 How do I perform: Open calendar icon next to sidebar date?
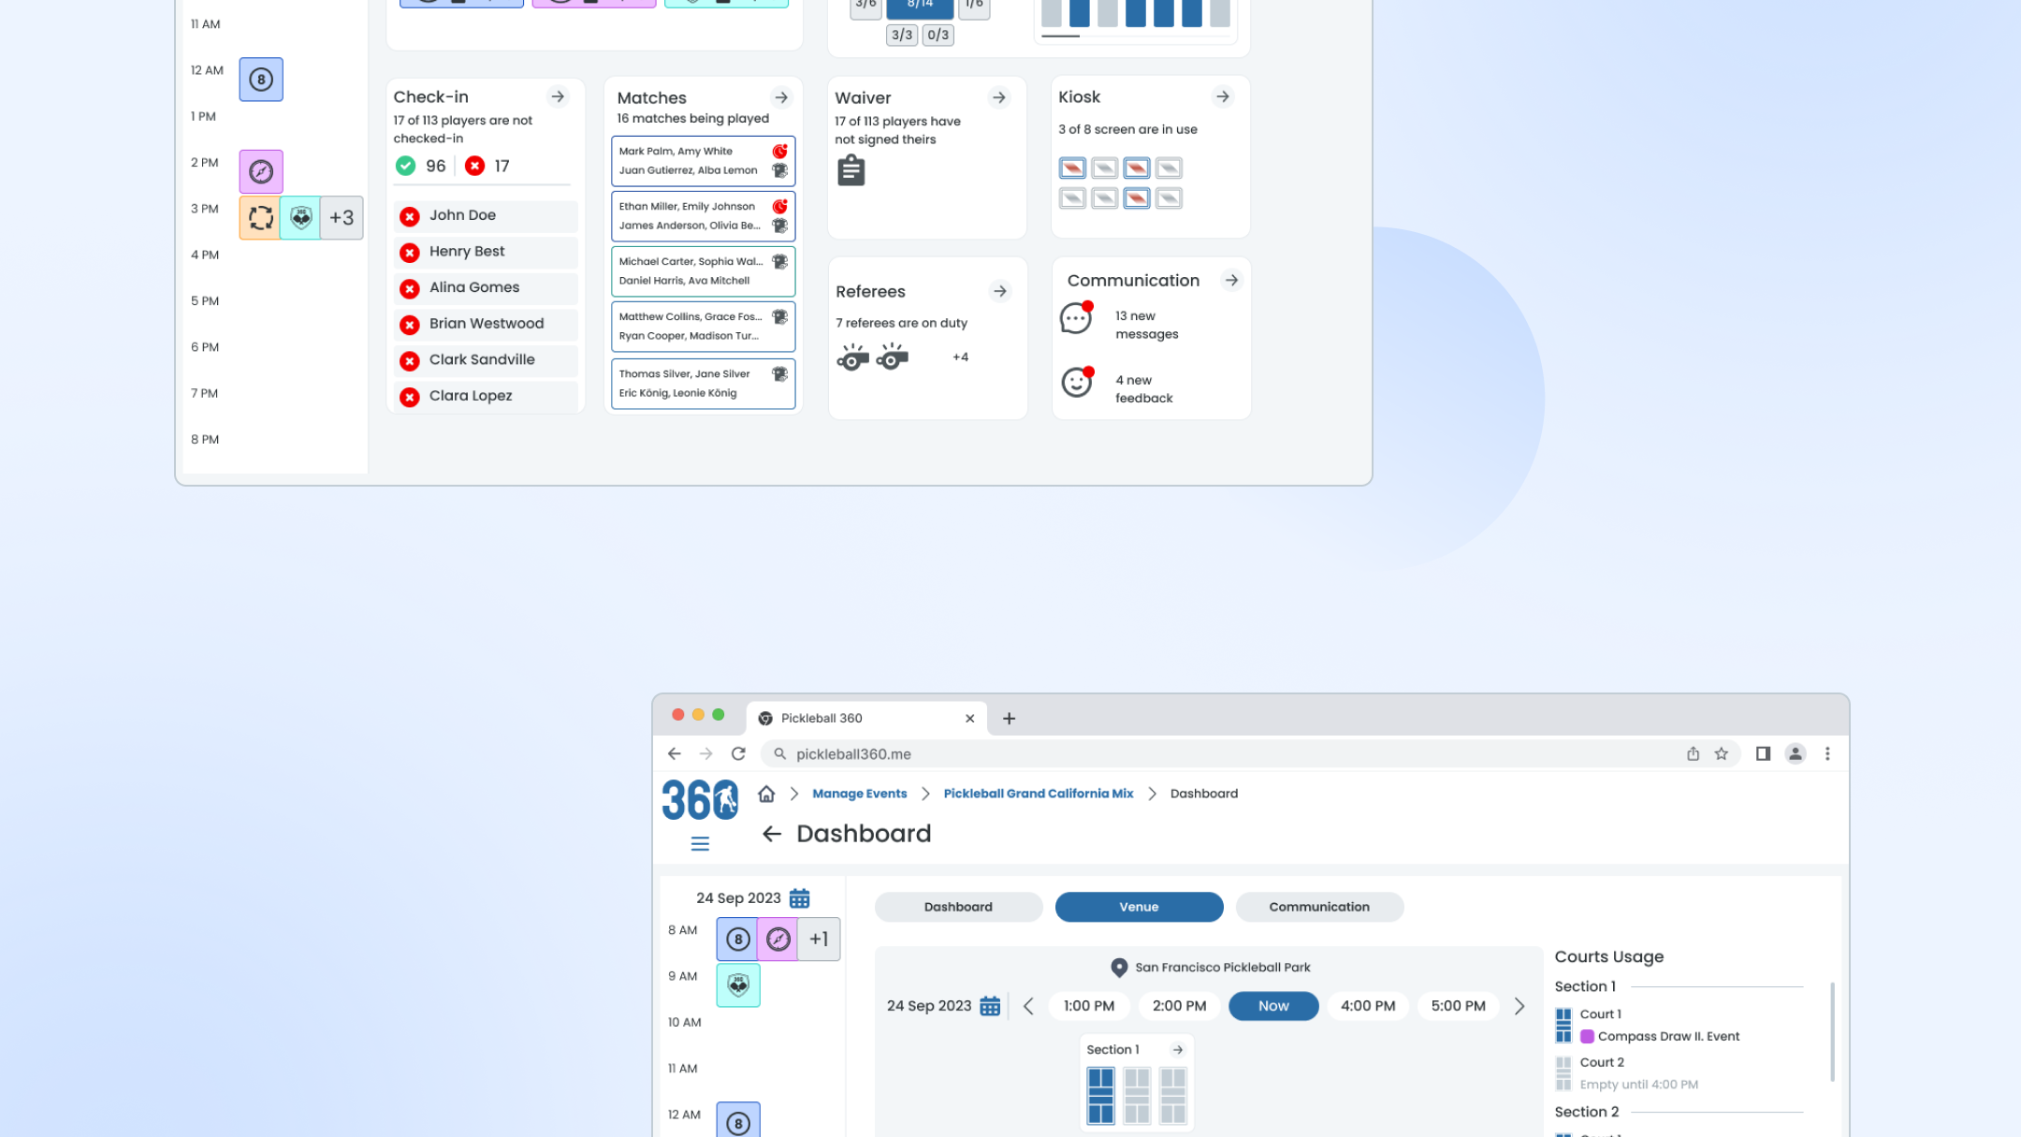[799, 898]
